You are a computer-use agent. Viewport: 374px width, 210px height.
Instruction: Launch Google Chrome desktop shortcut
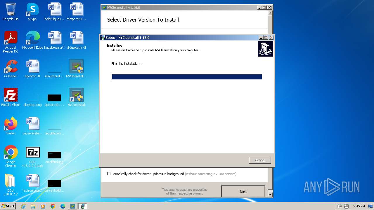pos(11,156)
